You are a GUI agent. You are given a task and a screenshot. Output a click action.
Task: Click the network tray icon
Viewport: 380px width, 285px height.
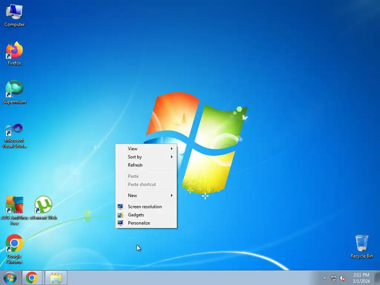[334, 278]
